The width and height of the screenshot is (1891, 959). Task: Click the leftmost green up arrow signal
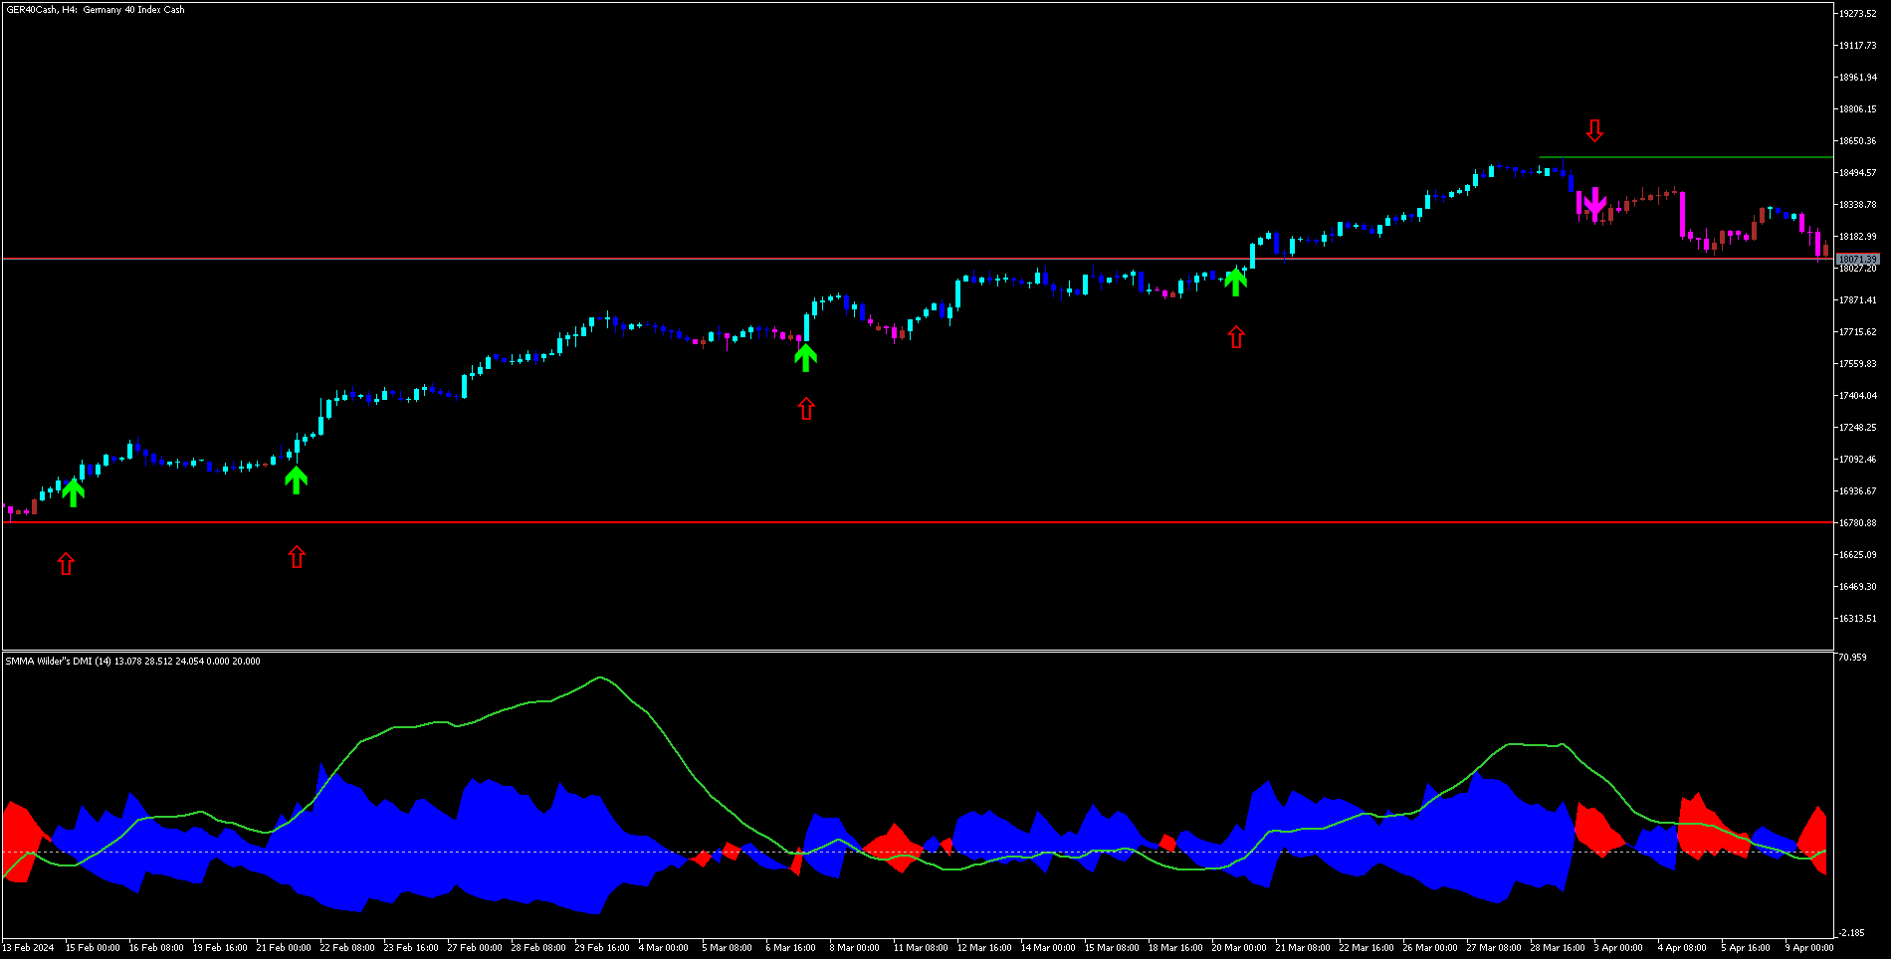73,492
